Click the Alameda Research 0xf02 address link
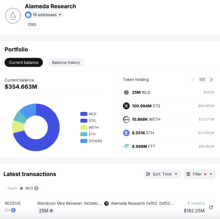220x219 pixels. pos(142,203)
